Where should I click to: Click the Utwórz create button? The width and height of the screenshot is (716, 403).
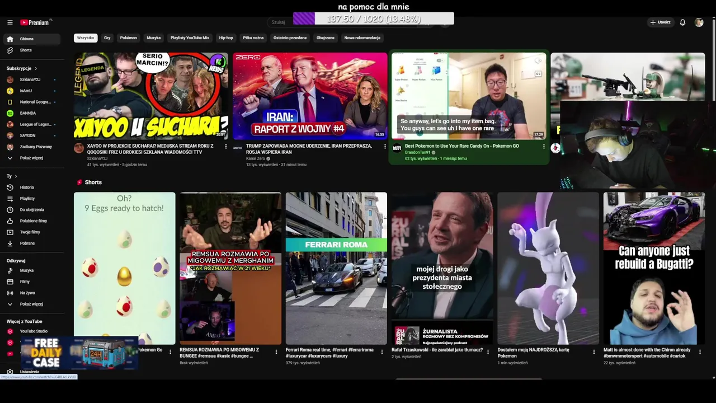660,22
